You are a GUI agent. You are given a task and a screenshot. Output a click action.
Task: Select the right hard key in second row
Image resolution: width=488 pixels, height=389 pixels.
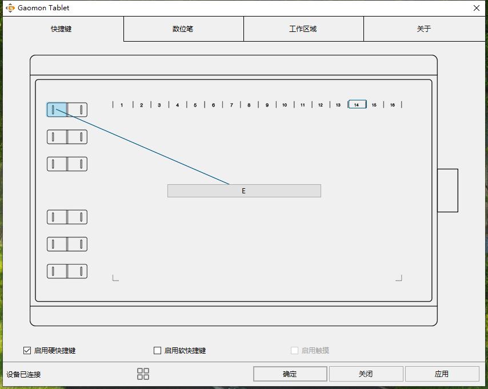(x=77, y=137)
